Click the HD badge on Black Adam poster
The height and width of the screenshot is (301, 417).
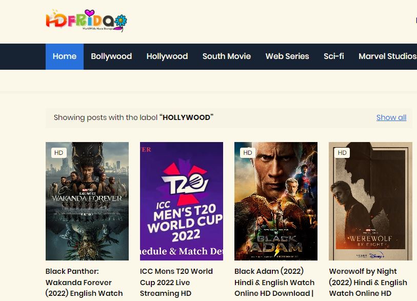click(248, 153)
